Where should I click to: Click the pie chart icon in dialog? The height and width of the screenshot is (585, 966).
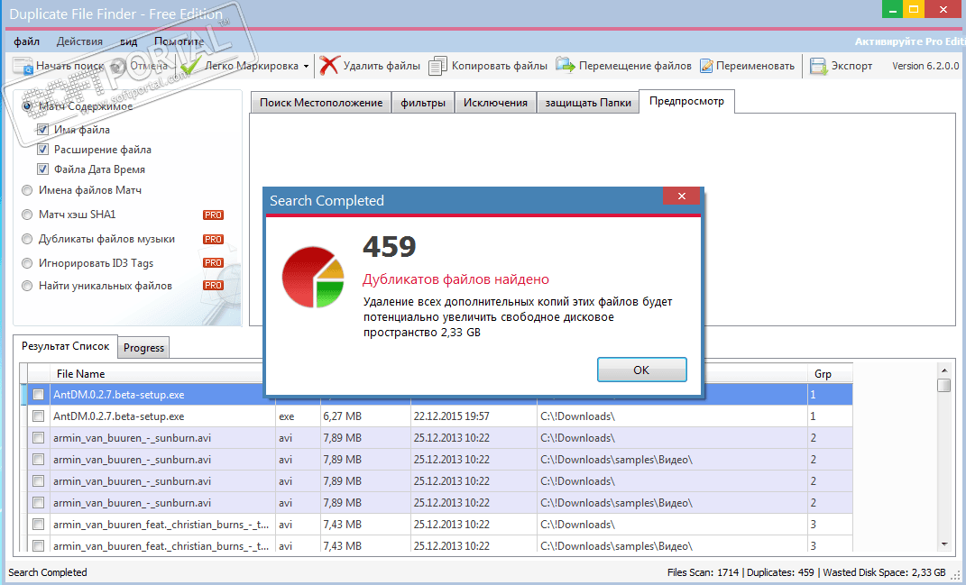pos(312,277)
